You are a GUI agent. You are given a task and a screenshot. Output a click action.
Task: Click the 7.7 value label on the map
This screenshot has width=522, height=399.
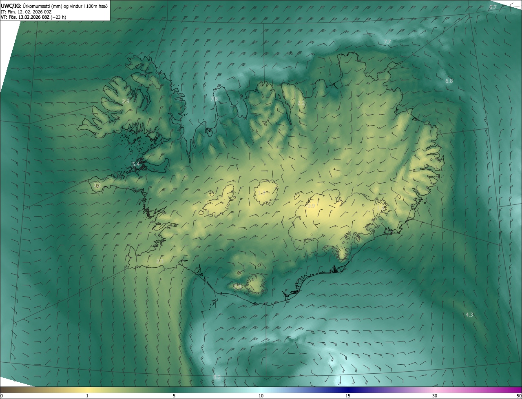[x=387, y=42]
